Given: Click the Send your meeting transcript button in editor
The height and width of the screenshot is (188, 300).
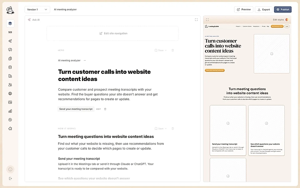Looking at the screenshot, I should pyautogui.click(x=76, y=109).
